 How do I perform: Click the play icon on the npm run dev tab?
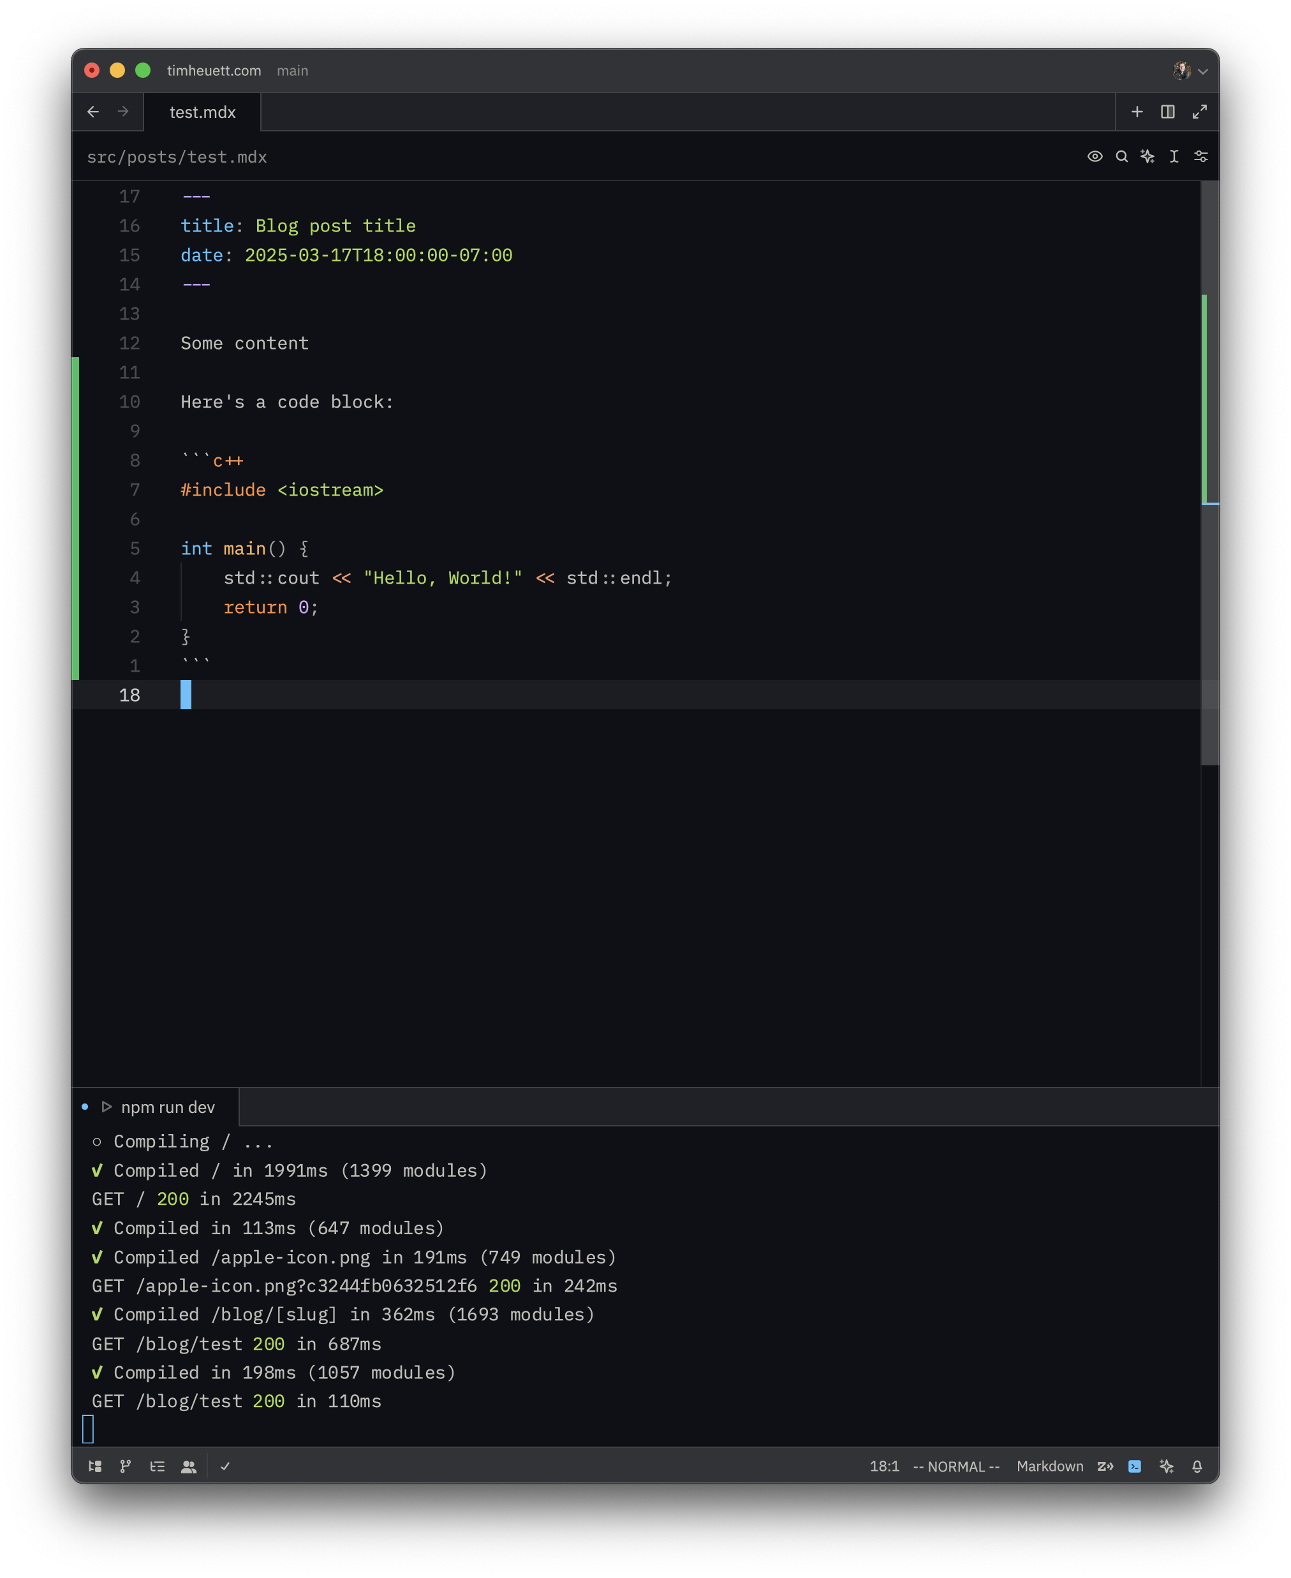pos(107,1107)
